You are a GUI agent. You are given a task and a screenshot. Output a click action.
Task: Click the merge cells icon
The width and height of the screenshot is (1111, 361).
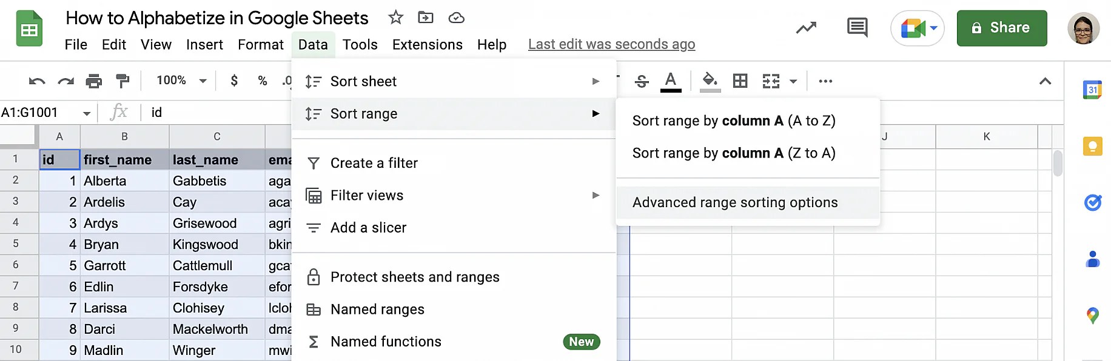tap(771, 81)
